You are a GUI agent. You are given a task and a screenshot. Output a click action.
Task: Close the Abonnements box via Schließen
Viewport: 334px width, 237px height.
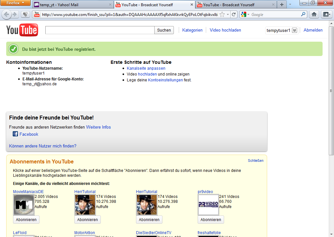point(255,160)
